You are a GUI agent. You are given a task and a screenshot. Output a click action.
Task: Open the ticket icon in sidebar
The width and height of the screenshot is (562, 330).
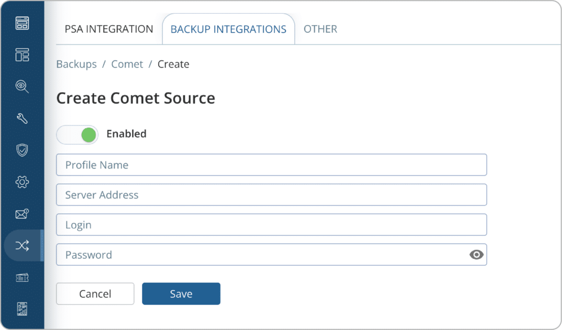point(22,277)
